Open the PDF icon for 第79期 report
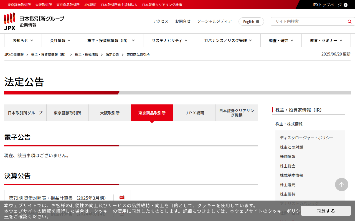Viewport: 355px width, 221px height. click(x=122, y=198)
